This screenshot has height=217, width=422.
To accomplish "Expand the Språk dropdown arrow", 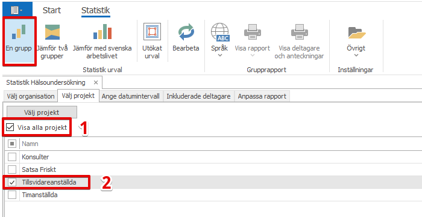I will [219, 55].
